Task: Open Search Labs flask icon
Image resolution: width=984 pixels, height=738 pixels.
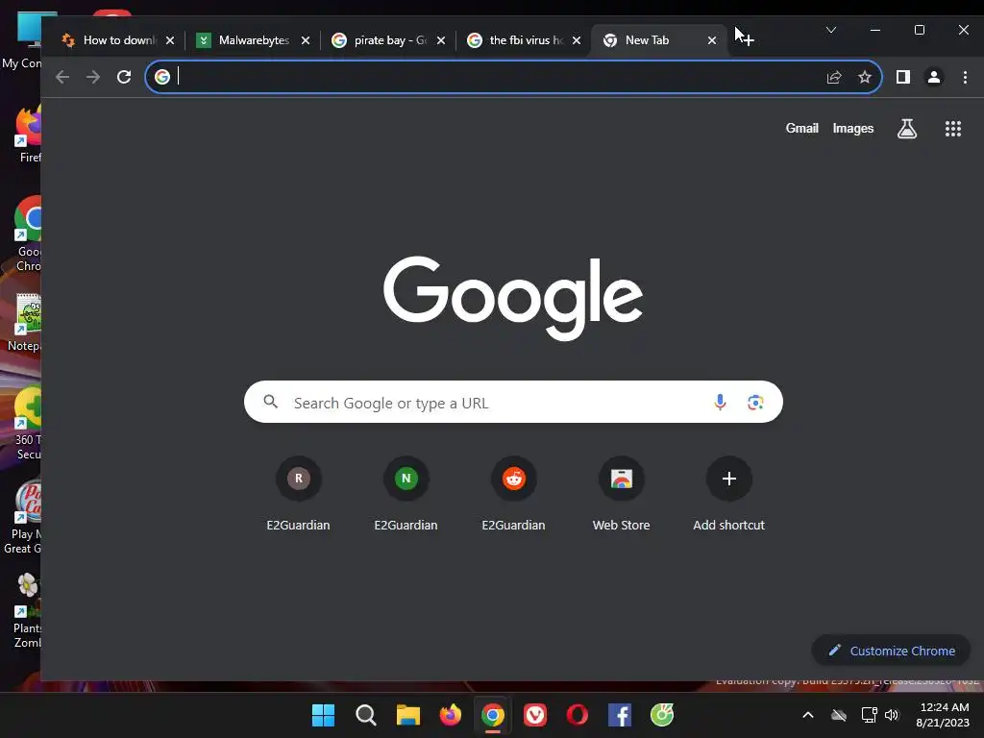Action: click(x=907, y=129)
